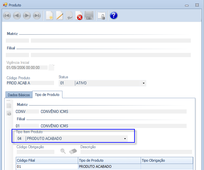Click the CONV code under Matriz
Screen dimensions: 204x170
[x=27, y=112]
